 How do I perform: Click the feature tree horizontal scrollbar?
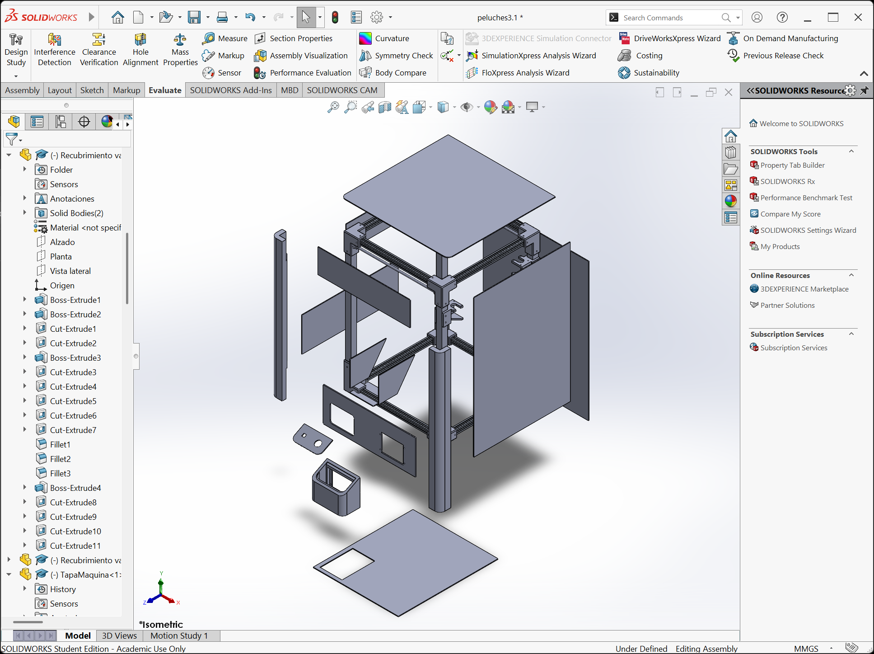point(28,622)
